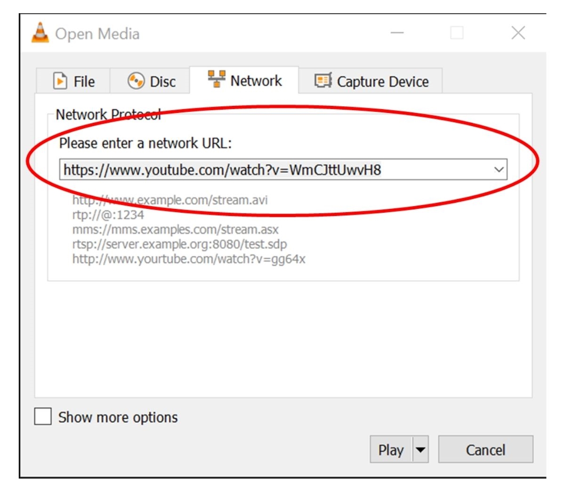The image size is (565, 495).
Task: Click example text 'mms://mms.examples.com/stream.asx'
Action: click(175, 230)
